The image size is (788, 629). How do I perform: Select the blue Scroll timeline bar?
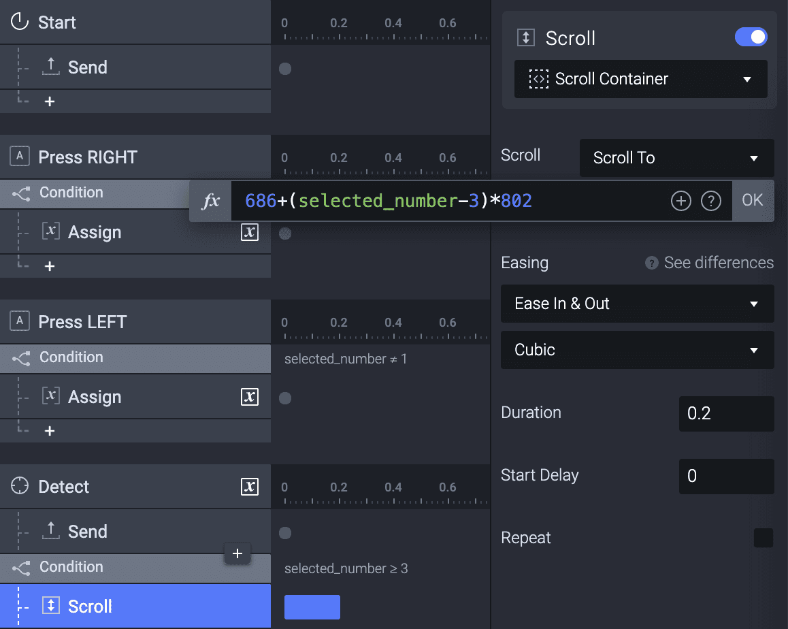point(312,607)
